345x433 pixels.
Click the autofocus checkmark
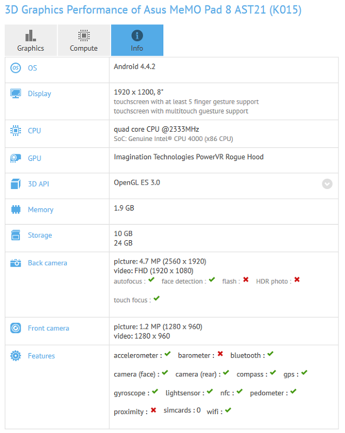click(151, 280)
